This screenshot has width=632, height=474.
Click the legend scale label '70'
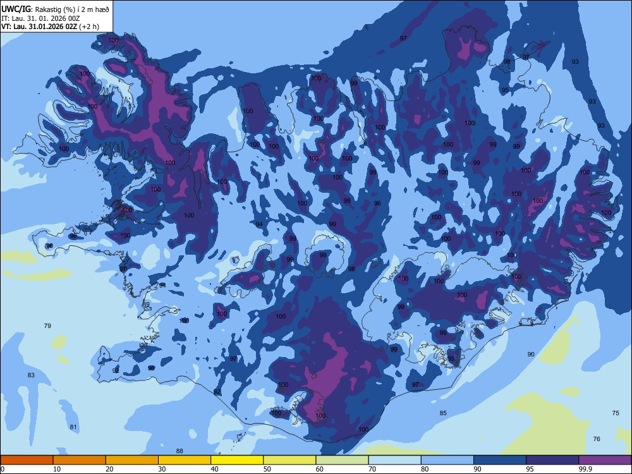pos(372,469)
